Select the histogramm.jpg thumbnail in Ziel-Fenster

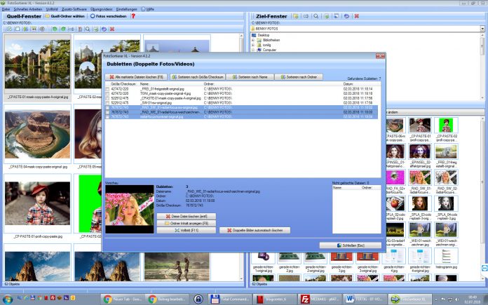pos(446,256)
